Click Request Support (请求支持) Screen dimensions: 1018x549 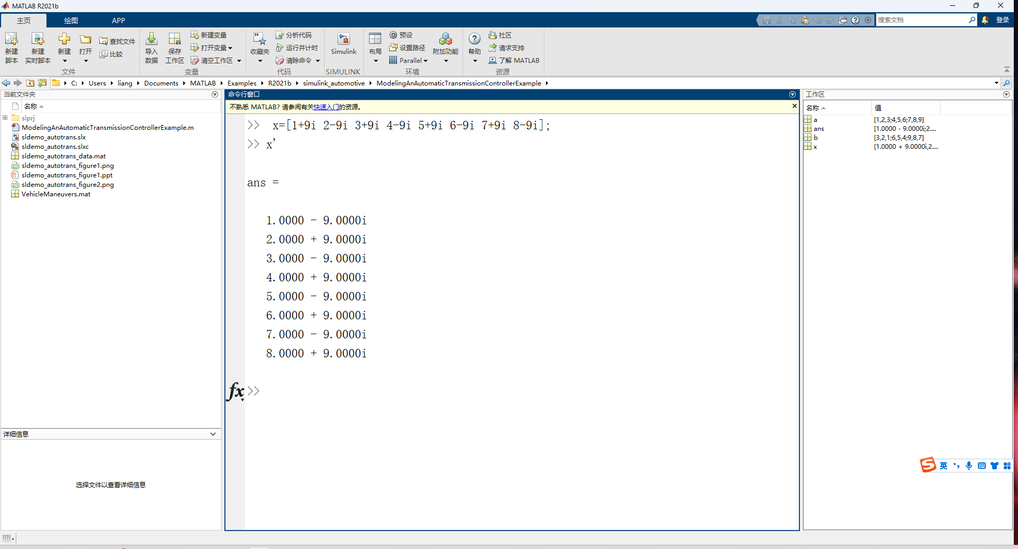(506, 48)
